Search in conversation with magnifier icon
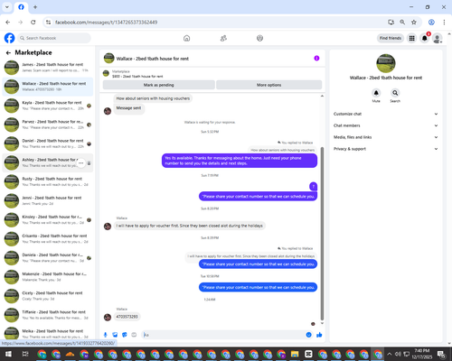The image size is (452, 361). (x=395, y=93)
